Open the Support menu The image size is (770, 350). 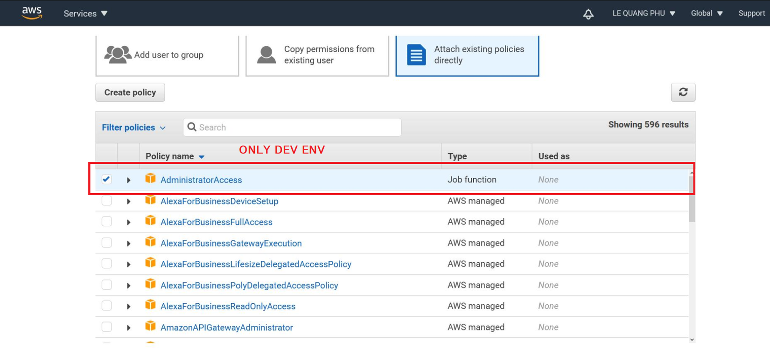click(751, 13)
